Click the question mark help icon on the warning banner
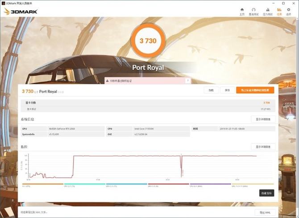This screenshot has height=218, width=299. tap(188, 81)
